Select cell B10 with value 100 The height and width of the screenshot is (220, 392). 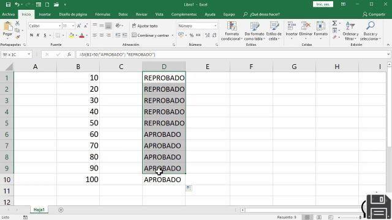78,179
